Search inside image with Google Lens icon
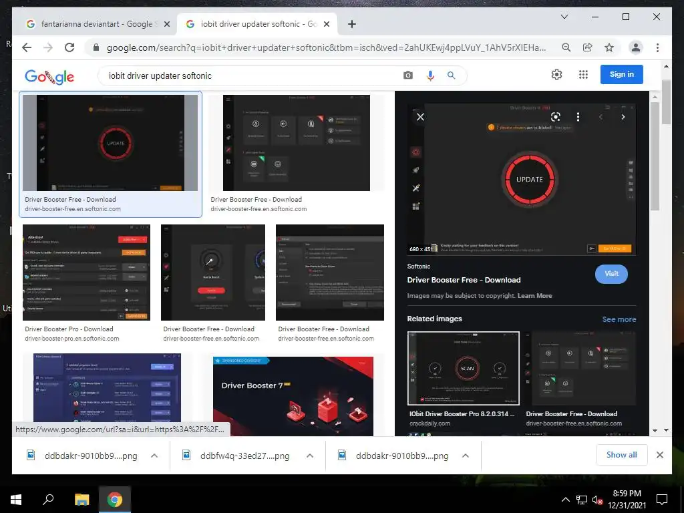 (555, 117)
